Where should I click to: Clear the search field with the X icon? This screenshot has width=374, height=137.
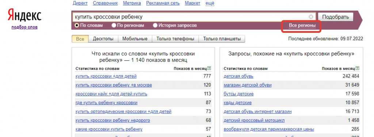(311, 17)
